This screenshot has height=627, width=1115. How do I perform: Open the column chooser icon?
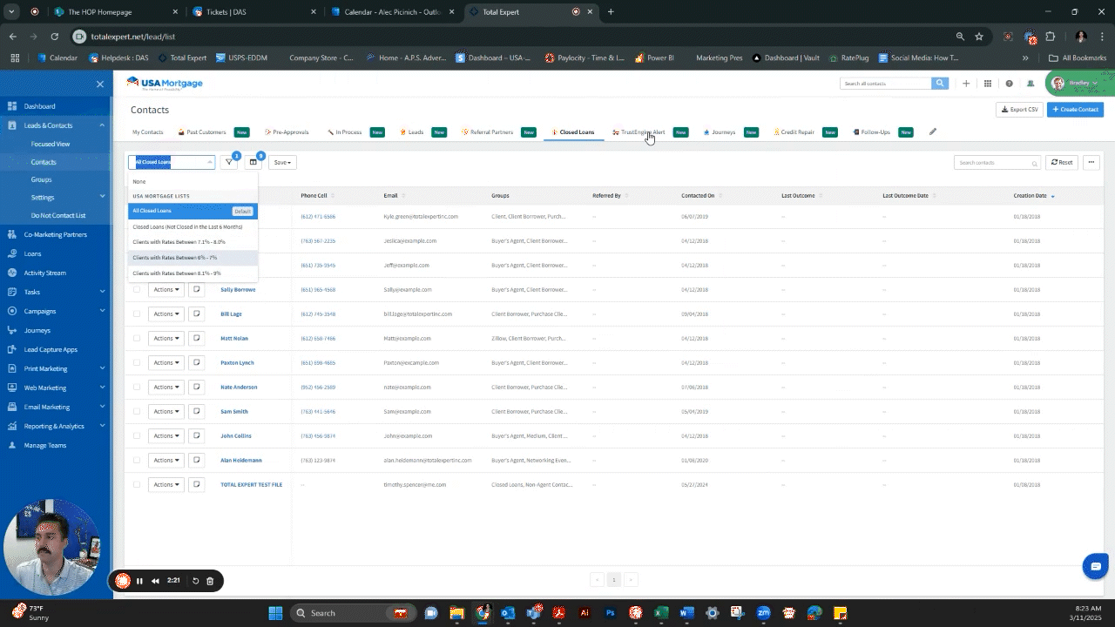(x=253, y=162)
